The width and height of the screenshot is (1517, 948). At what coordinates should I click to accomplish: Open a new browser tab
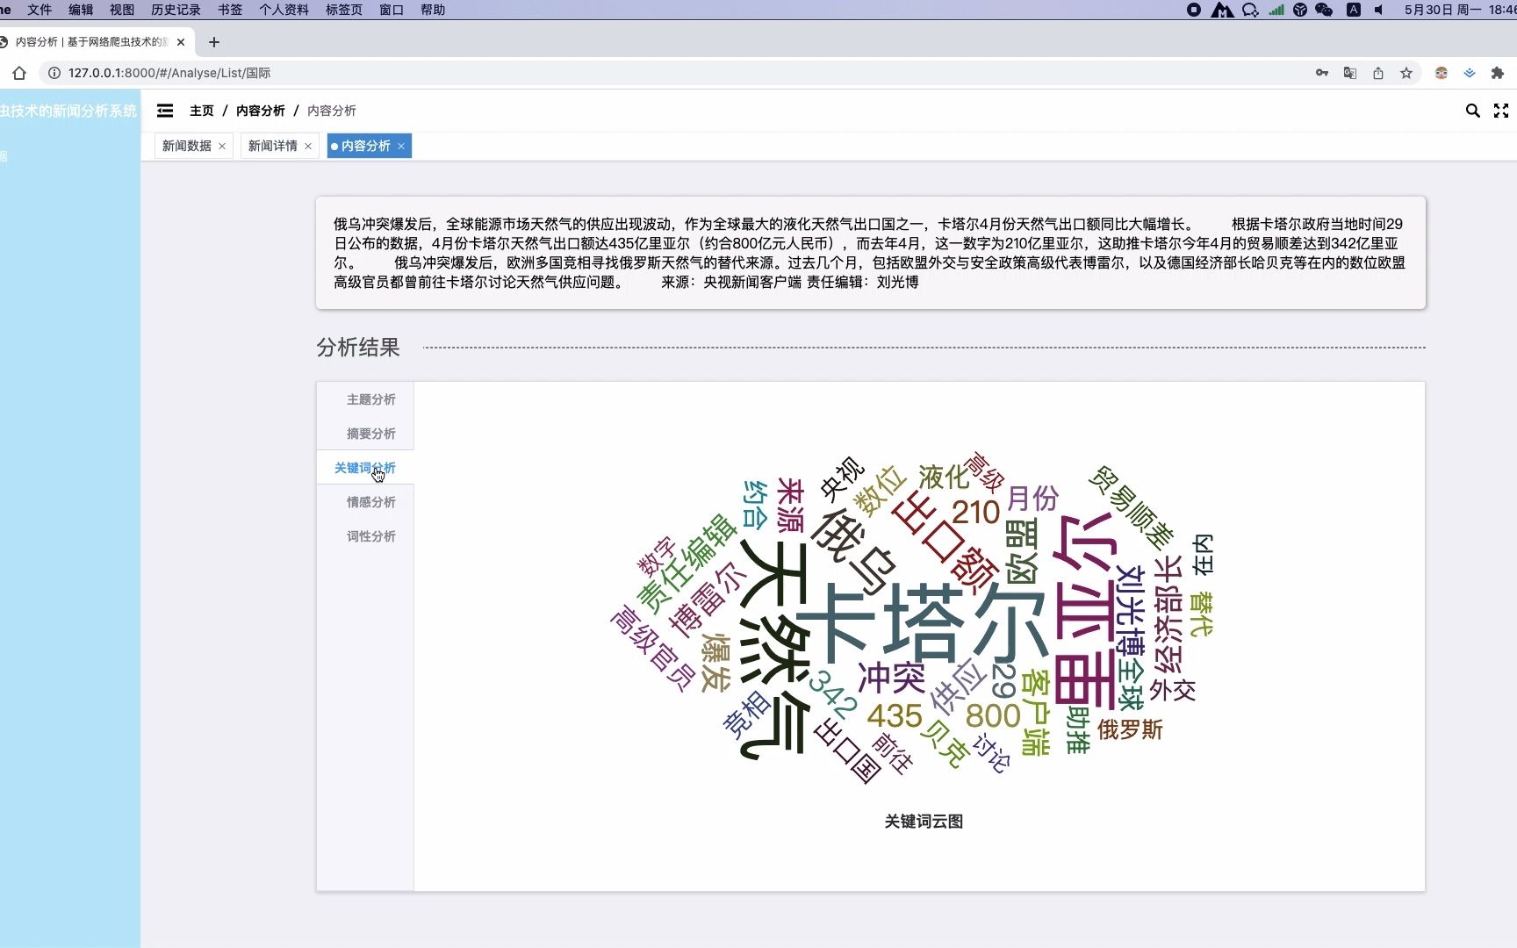coord(213,42)
